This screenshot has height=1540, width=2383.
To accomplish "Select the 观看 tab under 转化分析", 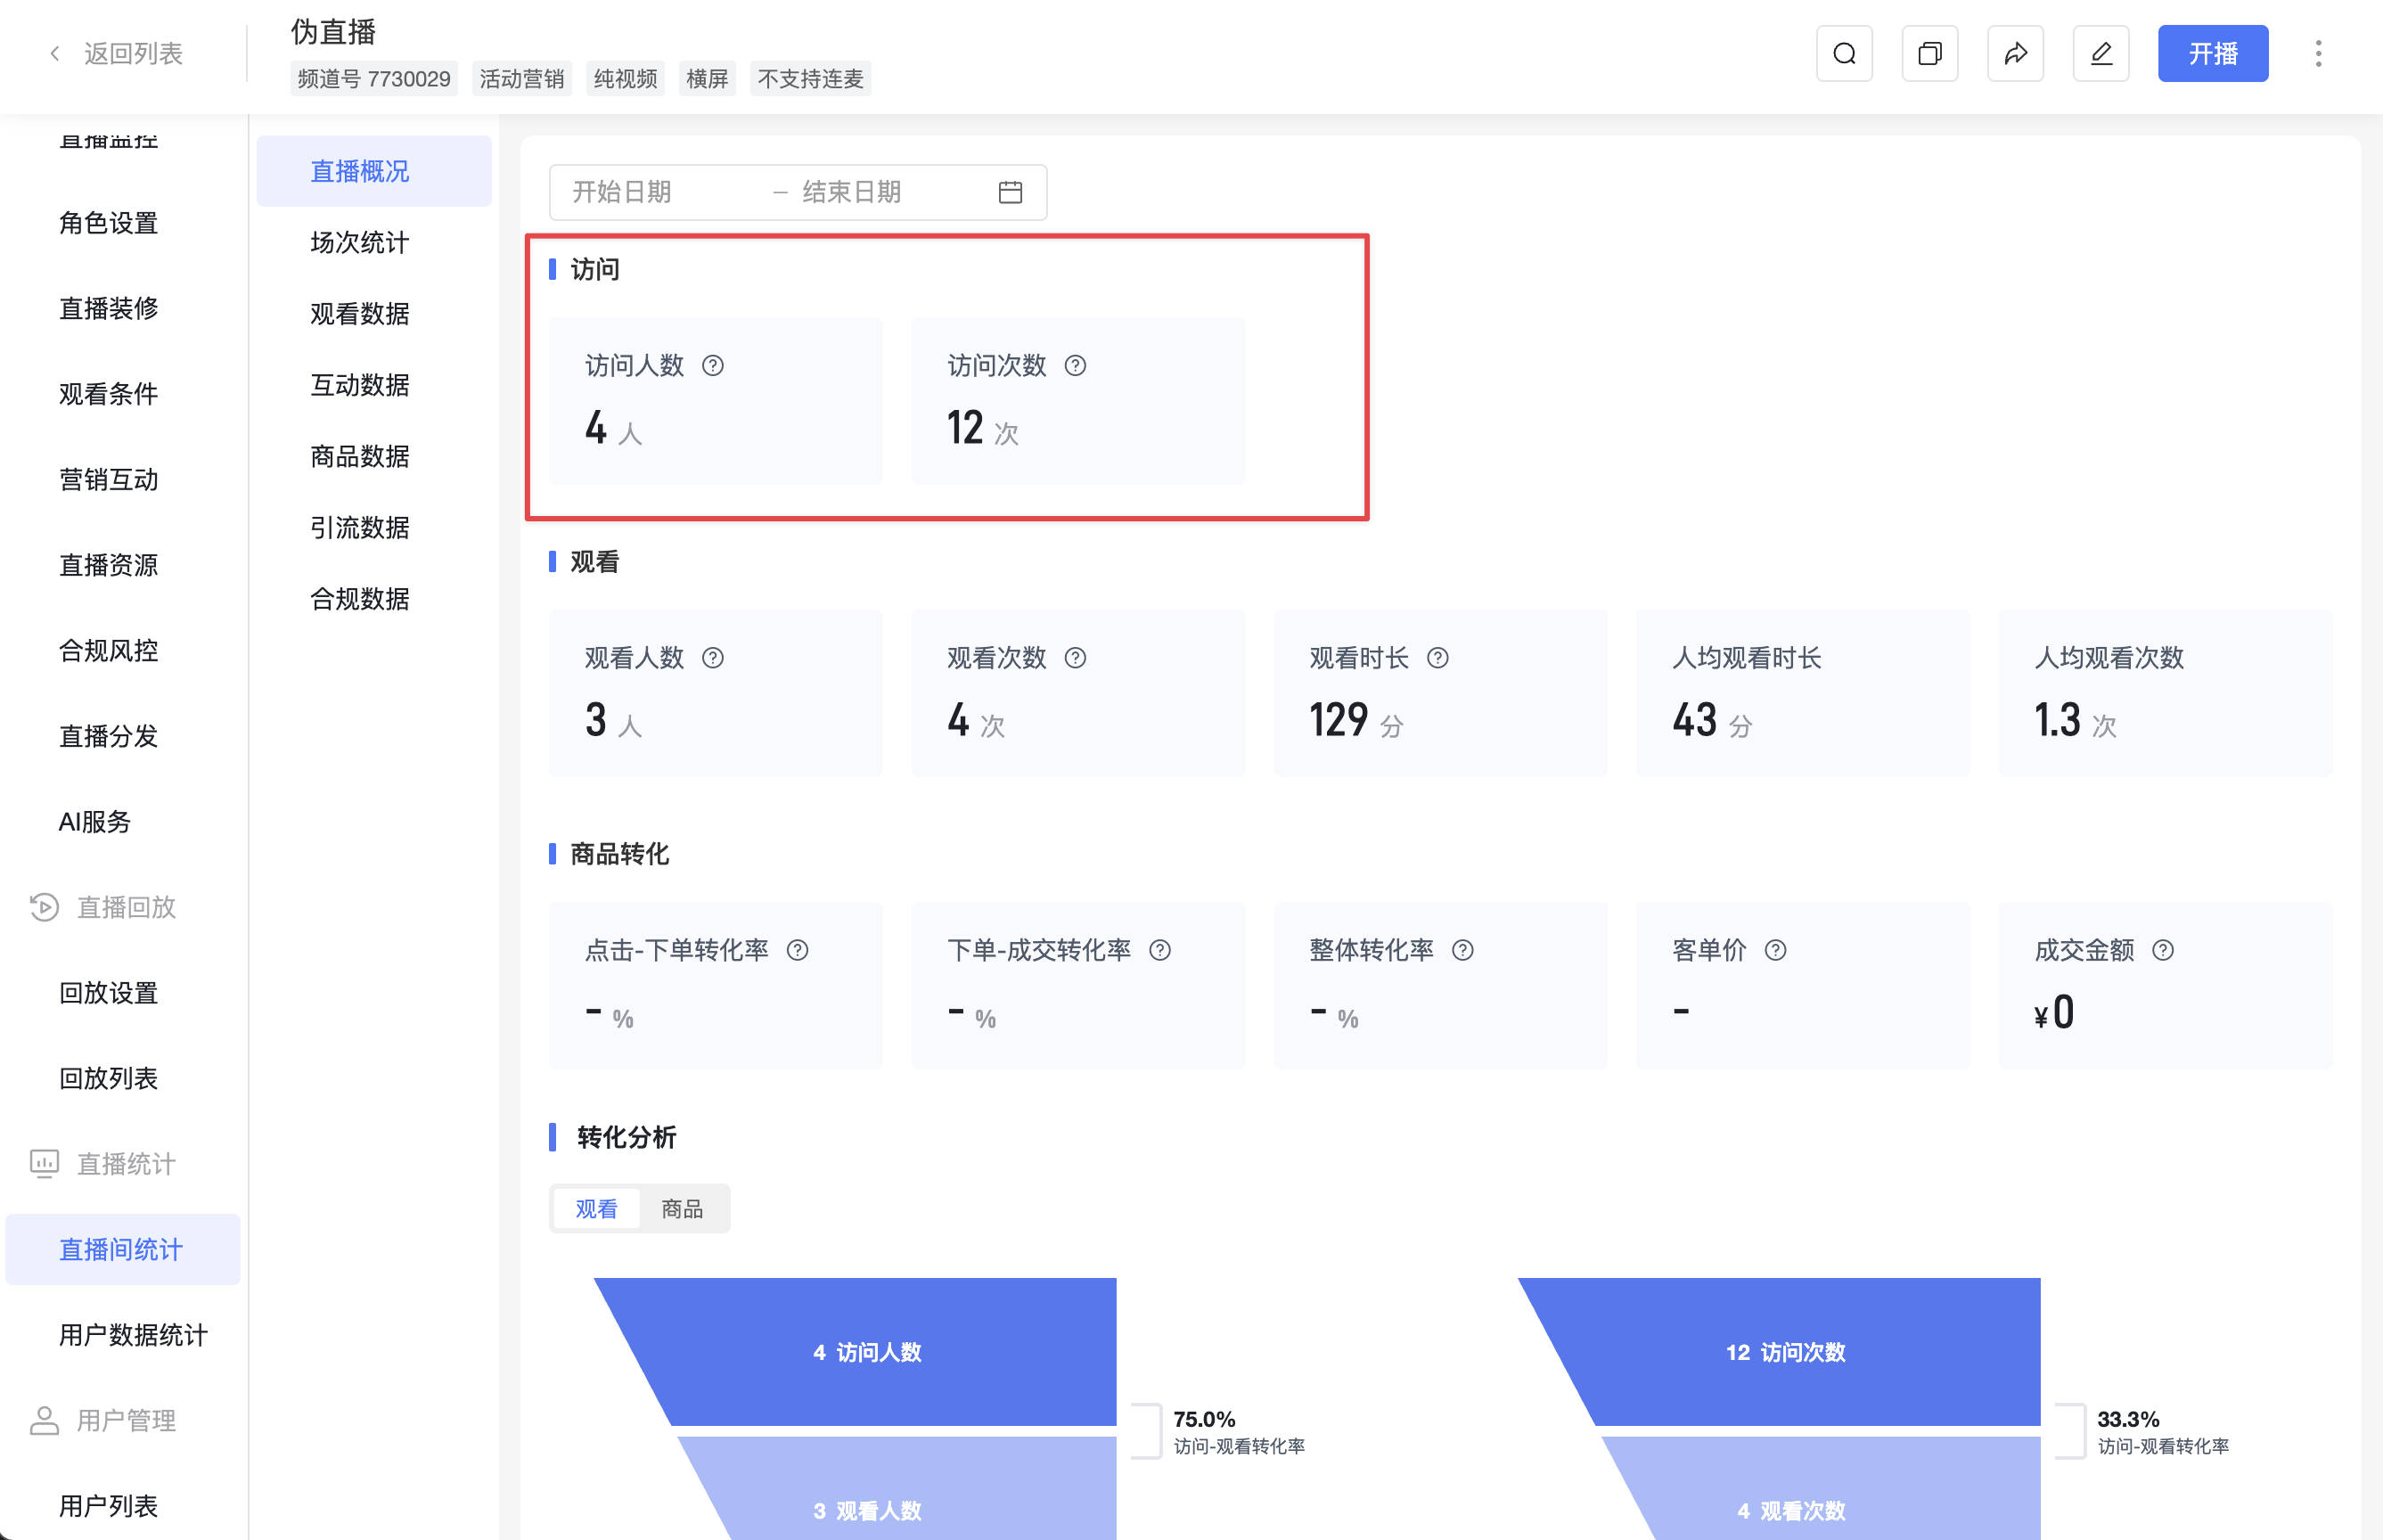I will (x=596, y=1209).
